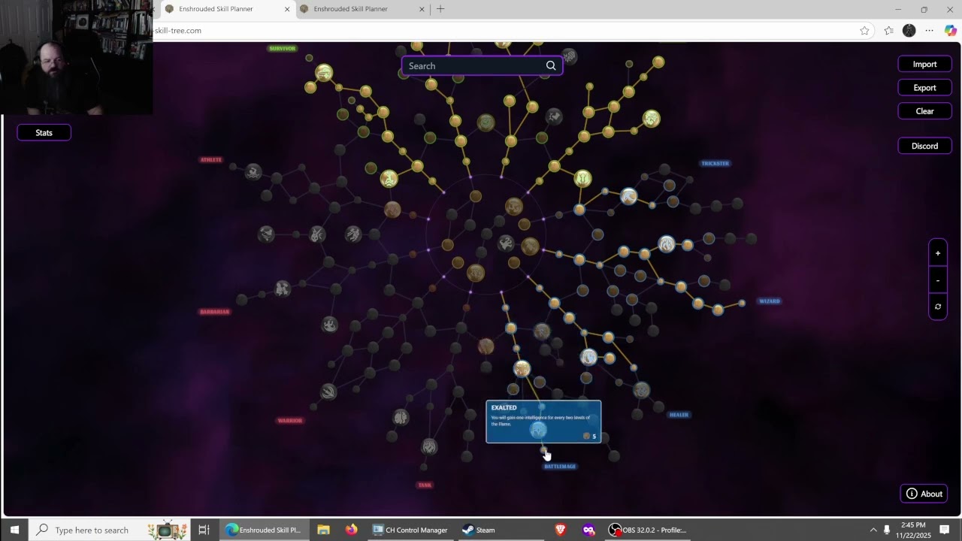Zoom in with the plus button
962x541 pixels.
(937, 253)
